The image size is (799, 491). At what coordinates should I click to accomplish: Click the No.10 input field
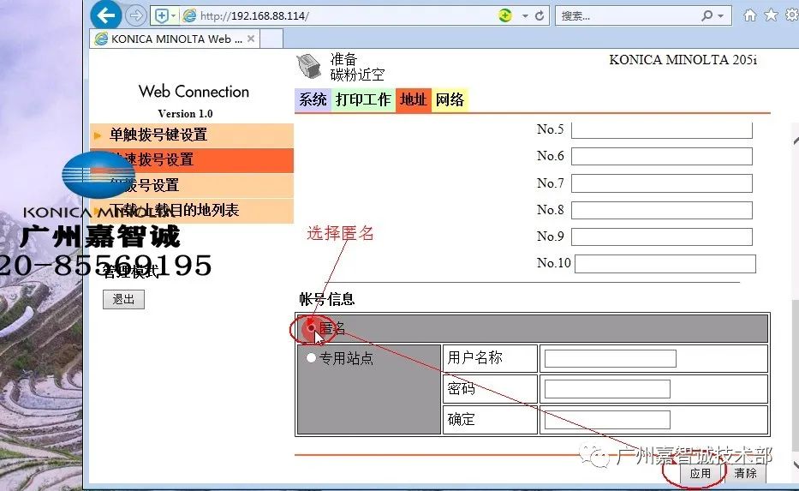click(665, 264)
